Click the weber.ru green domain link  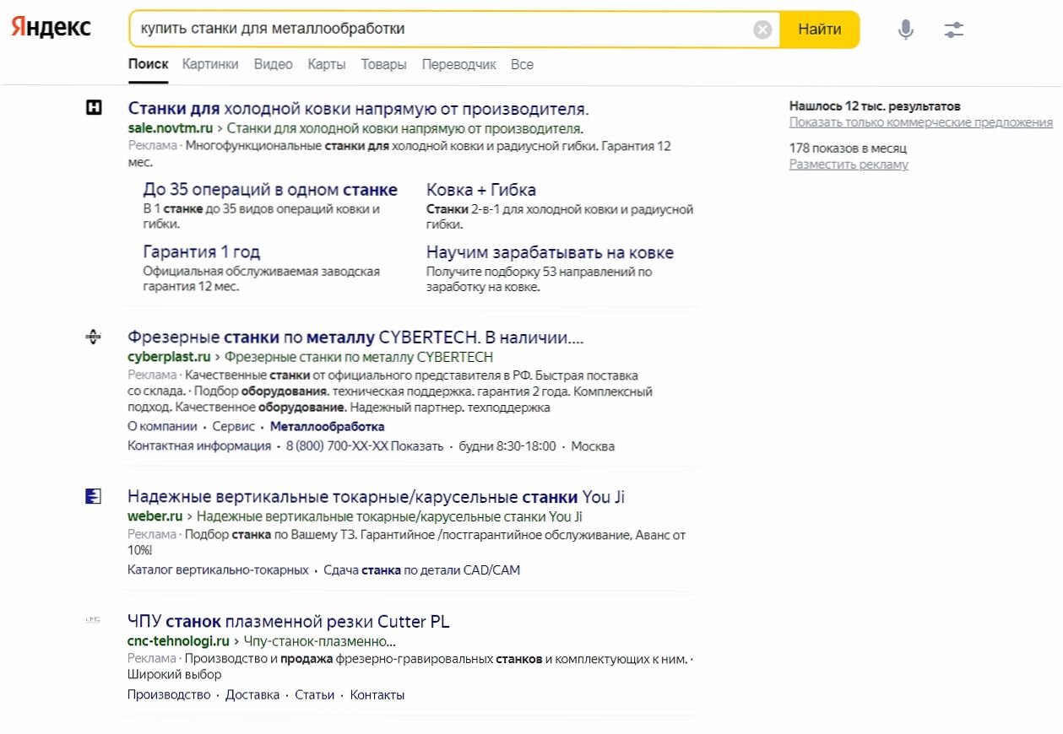(x=155, y=516)
